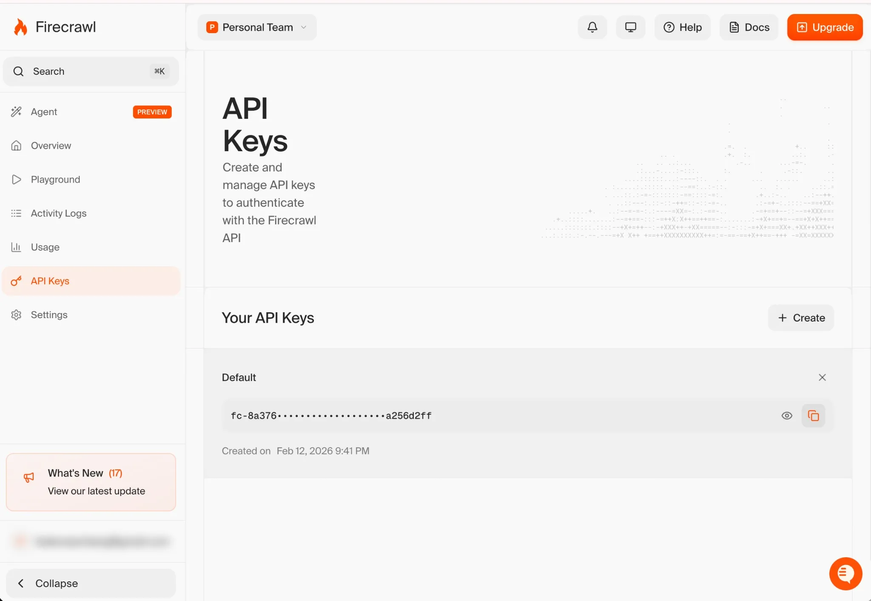Reveal the API key with eye icon

point(787,416)
